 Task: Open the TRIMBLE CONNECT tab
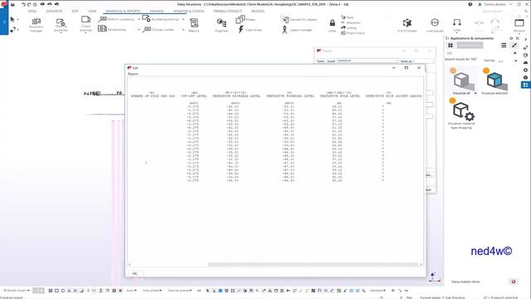point(227,11)
